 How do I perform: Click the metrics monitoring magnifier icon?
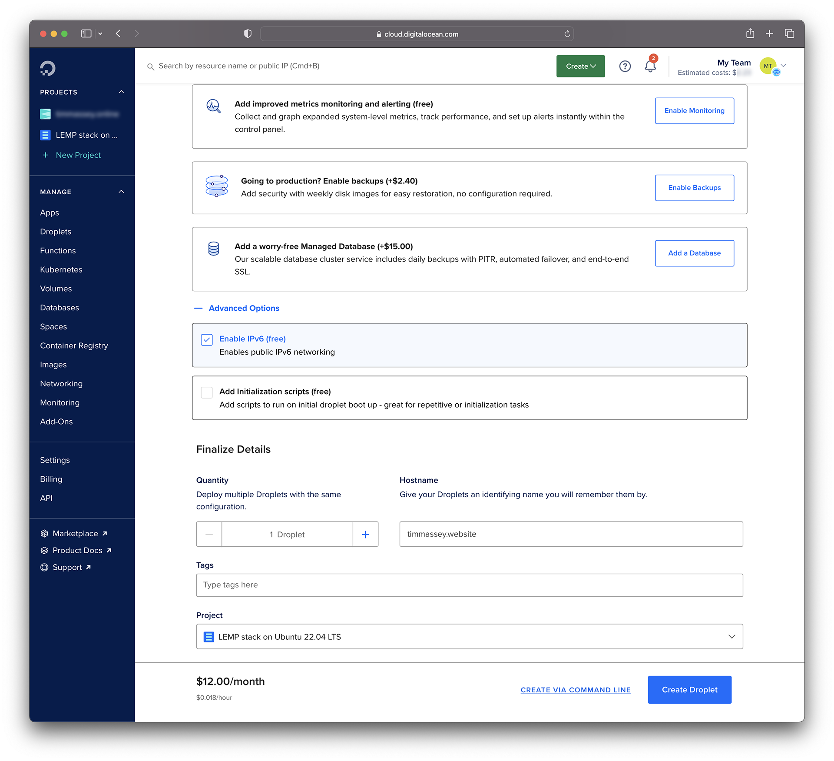(x=213, y=106)
